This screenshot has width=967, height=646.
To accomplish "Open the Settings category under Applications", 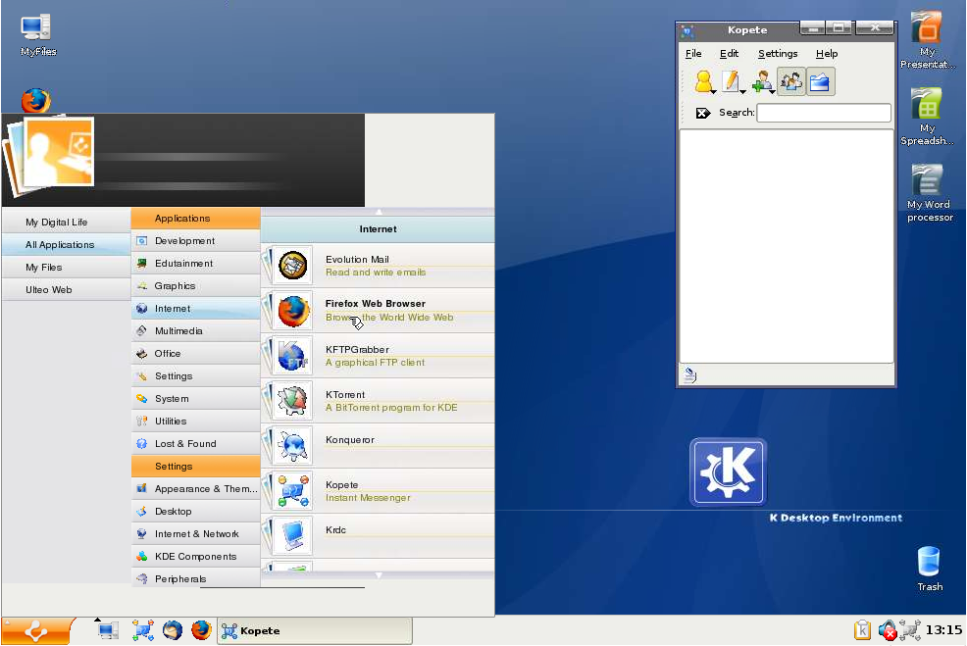I will click(x=195, y=376).
